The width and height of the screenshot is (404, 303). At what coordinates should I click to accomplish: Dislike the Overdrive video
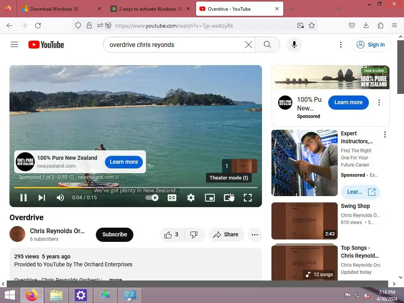194,234
